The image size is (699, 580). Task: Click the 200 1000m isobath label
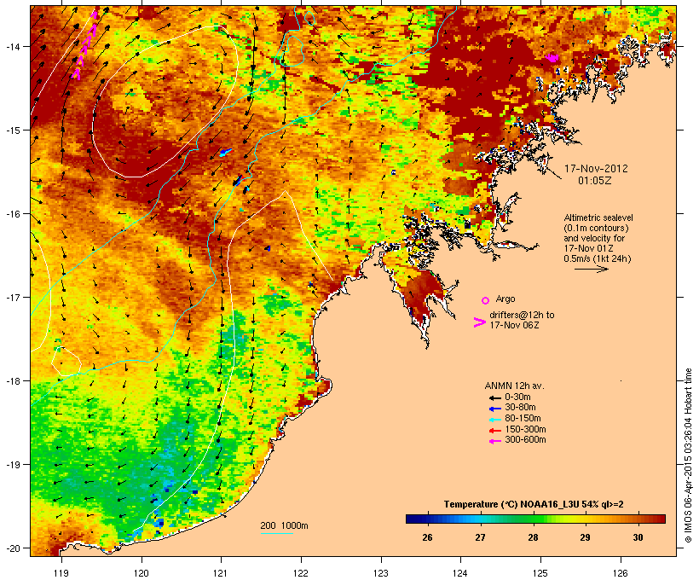pos(284,525)
